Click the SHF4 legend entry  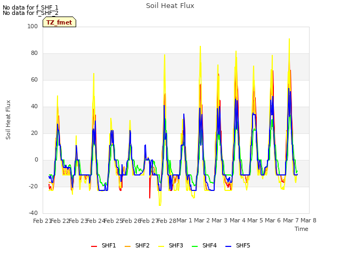pyautogui.click(x=204, y=245)
